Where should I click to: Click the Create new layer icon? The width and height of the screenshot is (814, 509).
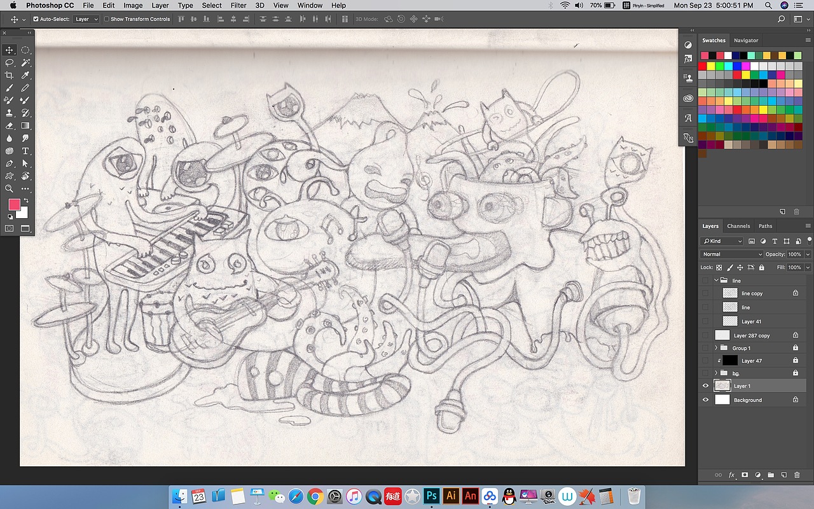coord(783,475)
